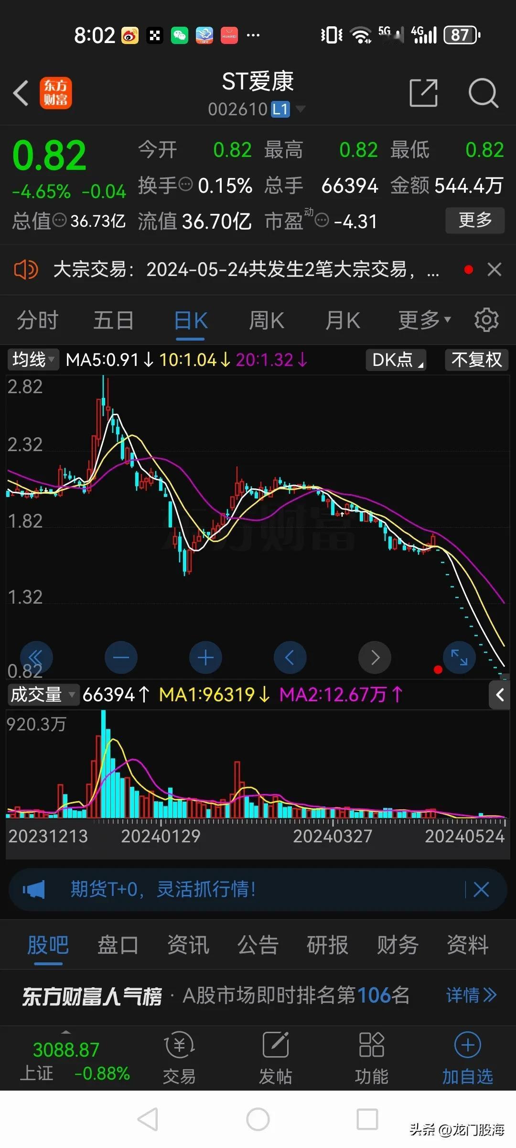This screenshot has width=516, height=1148.
Task: Open the 不复权 adjustment selector
Action: point(476,359)
